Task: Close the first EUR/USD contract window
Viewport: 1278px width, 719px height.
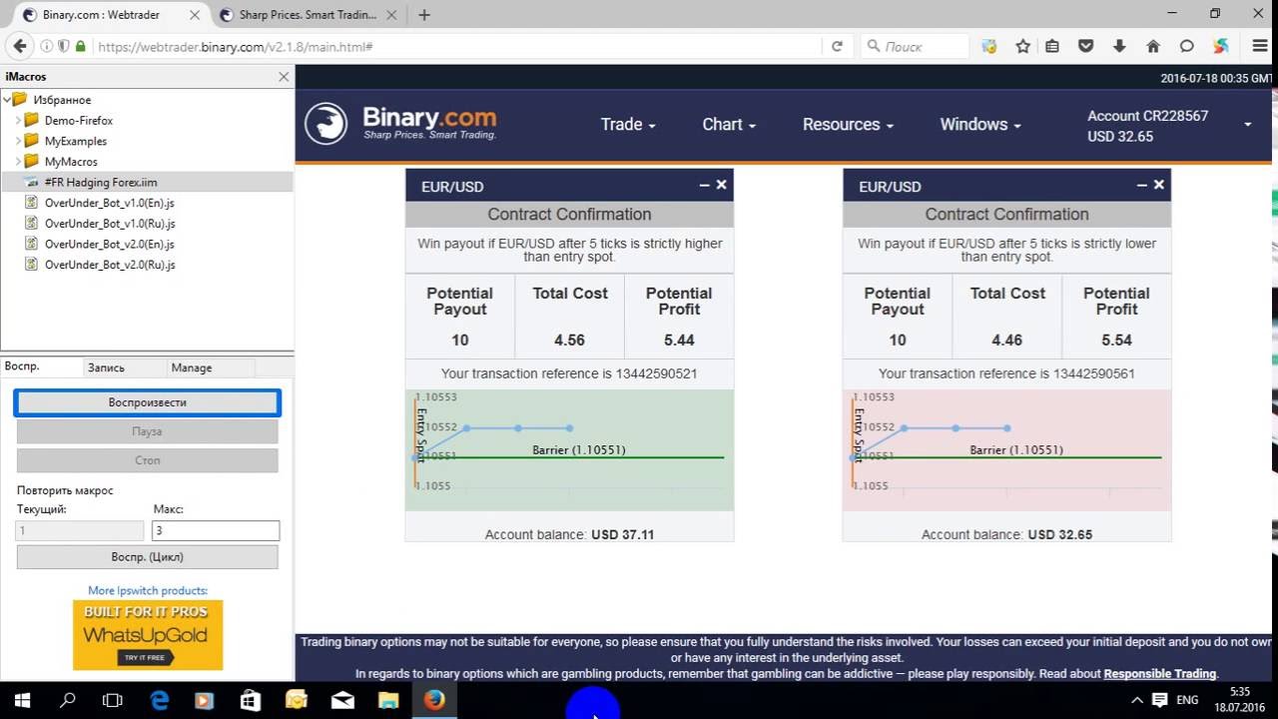Action: coord(722,185)
